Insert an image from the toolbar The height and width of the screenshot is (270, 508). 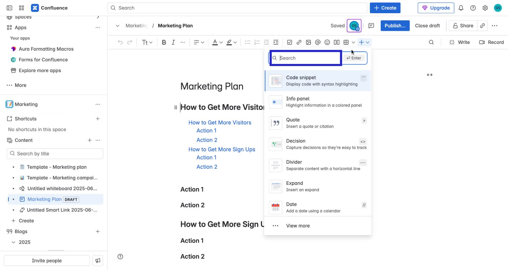click(308, 42)
